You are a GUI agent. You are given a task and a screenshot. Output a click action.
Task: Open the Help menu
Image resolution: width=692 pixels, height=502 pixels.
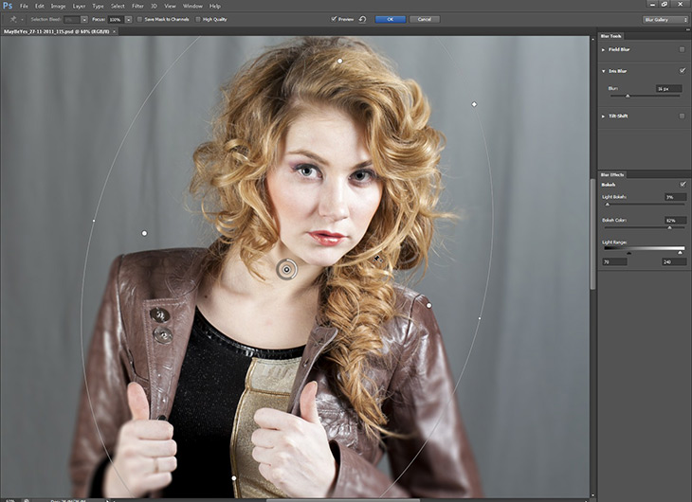tap(215, 7)
